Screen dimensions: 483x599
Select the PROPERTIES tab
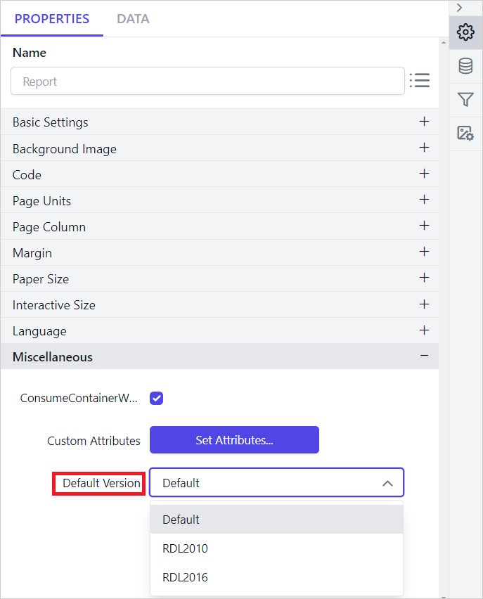tap(51, 18)
